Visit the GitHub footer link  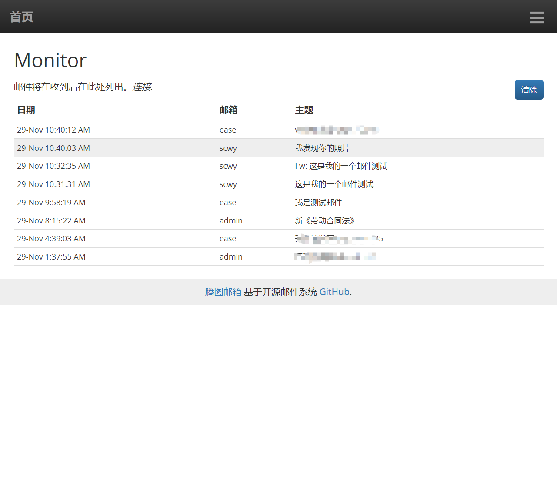[x=334, y=292]
